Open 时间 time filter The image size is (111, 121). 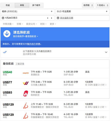[x=43, y=24]
